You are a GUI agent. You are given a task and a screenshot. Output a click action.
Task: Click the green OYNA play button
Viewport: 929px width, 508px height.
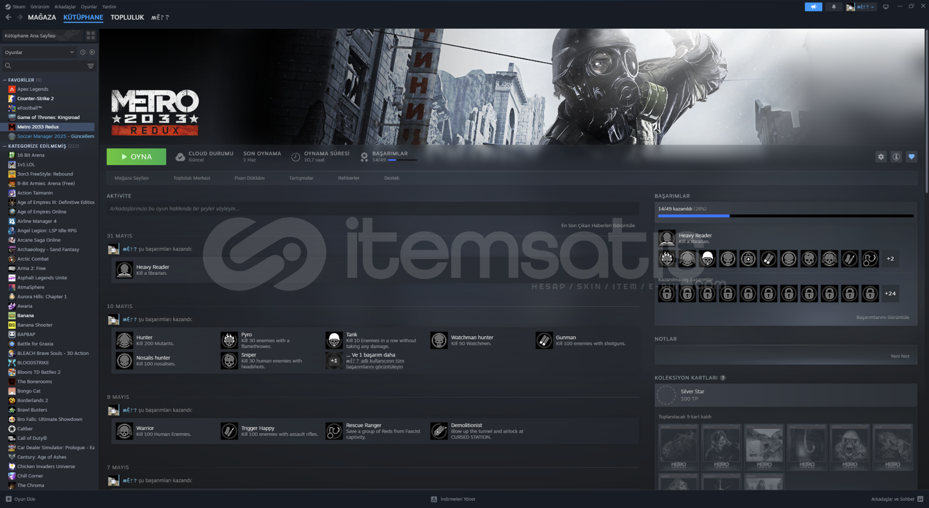click(x=136, y=157)
